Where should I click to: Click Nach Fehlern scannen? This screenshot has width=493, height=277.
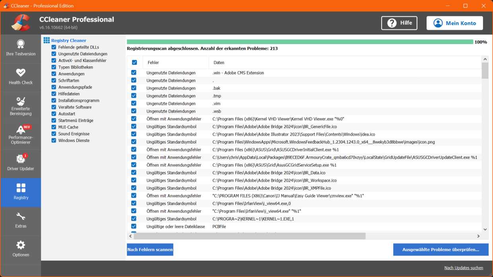tap(150, 249)
